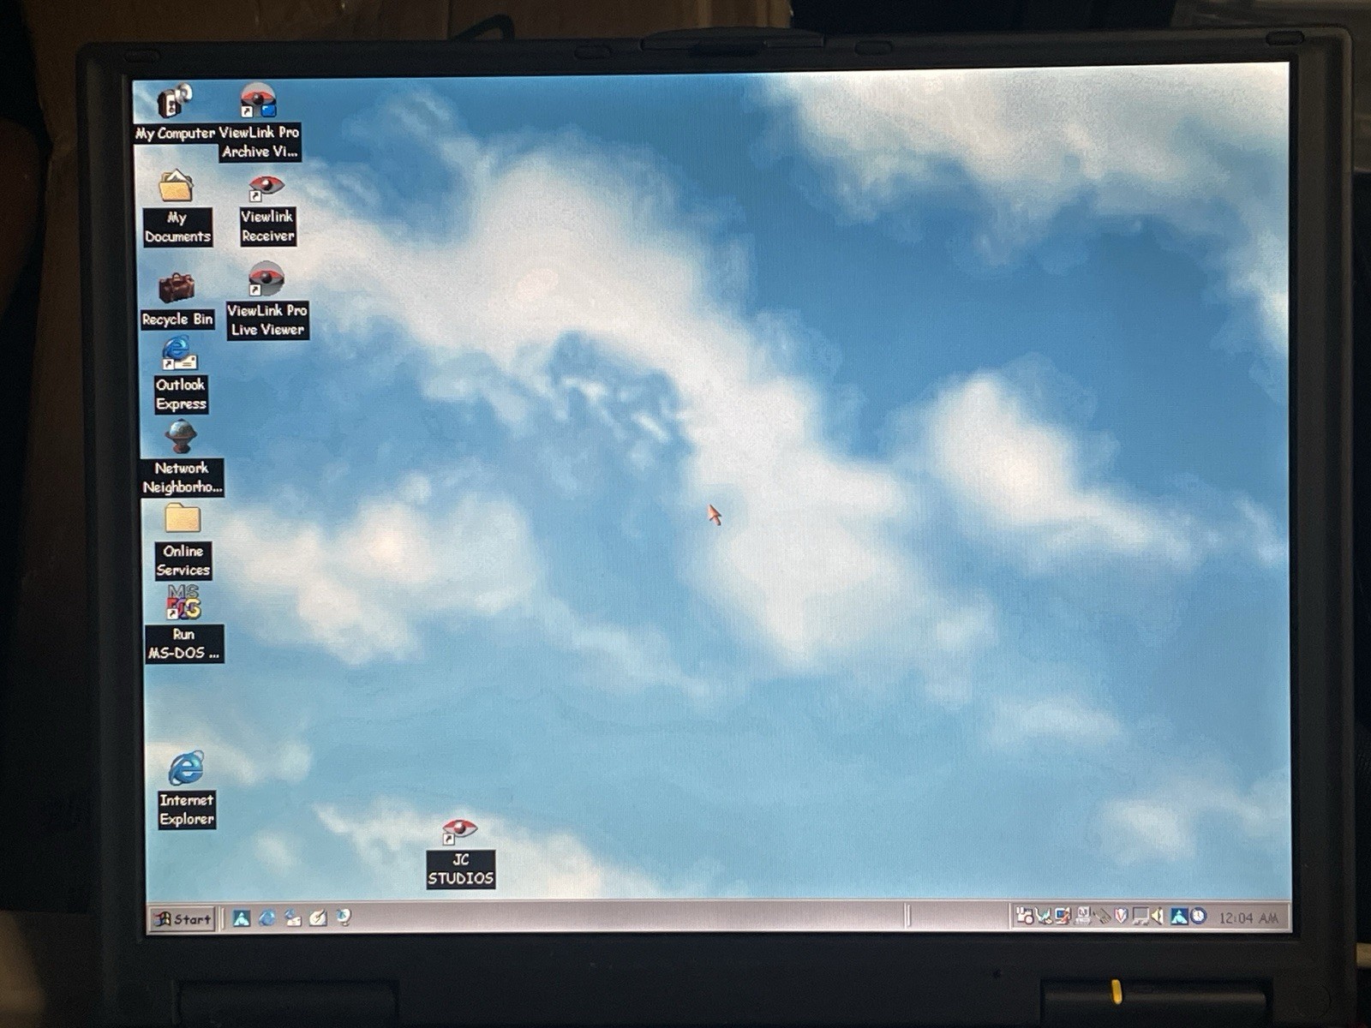Click the round clock tray icon

click(1199, 916)
